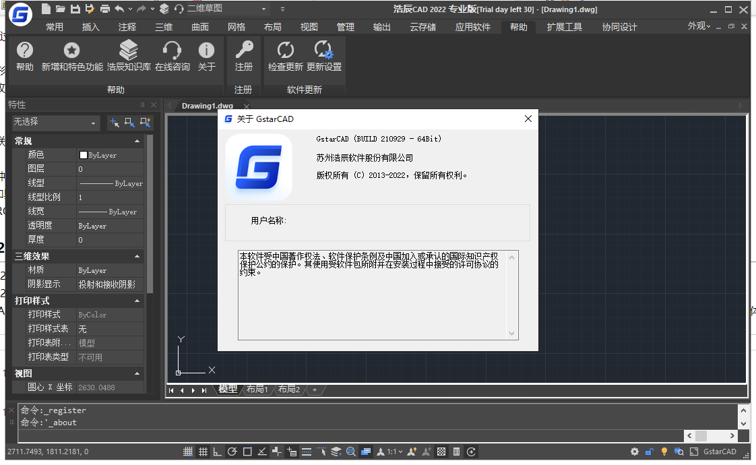Open the GstarCAD application menu logo
This screenshot has width=756, height=465.
point(20,14)
